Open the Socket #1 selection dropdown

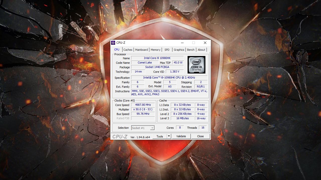tap(143, 128)
